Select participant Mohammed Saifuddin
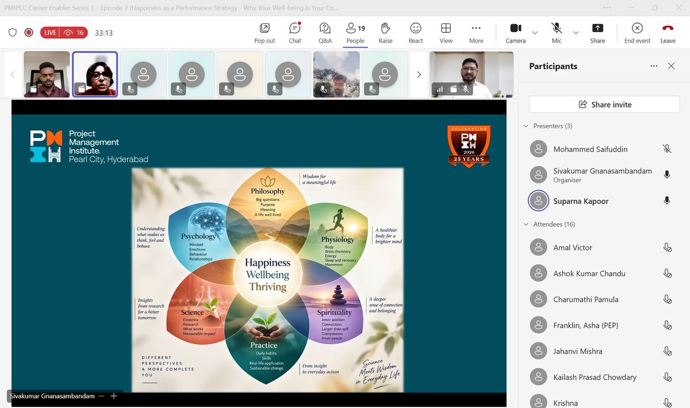The image size is (690, 408). [604, 149]
